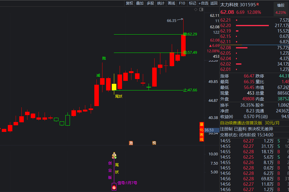Click the 榜 marker on the chart axis
Screen dimensions: 289x192
tap(154, 143)
